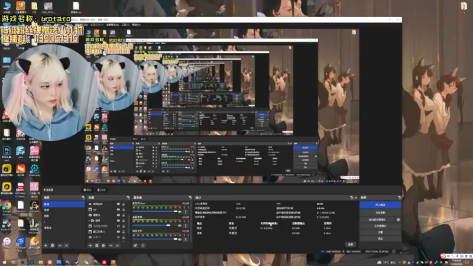Click Start Recording button in Controls

380,213
